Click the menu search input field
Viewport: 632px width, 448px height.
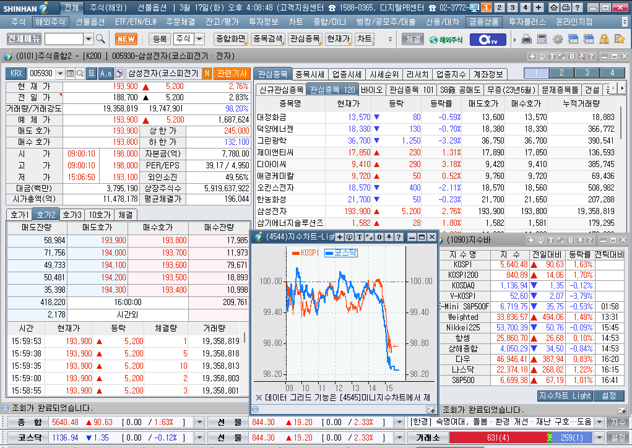[x=64, y=39]
